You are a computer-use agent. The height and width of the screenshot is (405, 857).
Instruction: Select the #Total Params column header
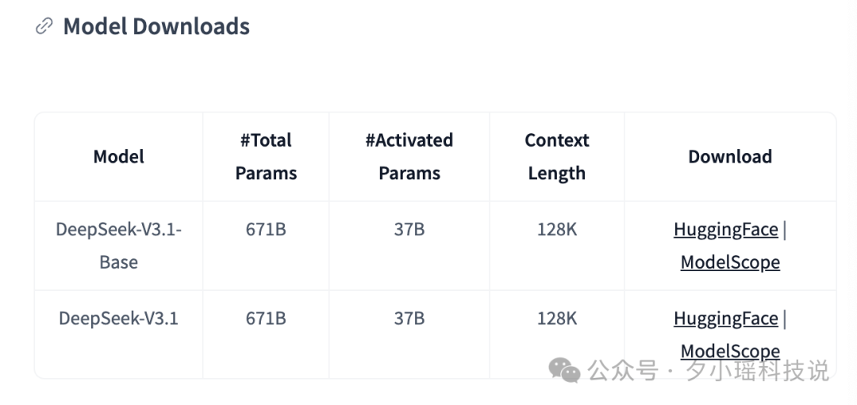click(x=266, y=157)
